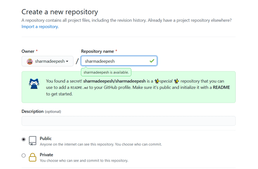258x169 pixels.
Task: Click the bold 'sharmadeepesh/sharmadeepesh' text in banner
Action: tap(114, 81)
